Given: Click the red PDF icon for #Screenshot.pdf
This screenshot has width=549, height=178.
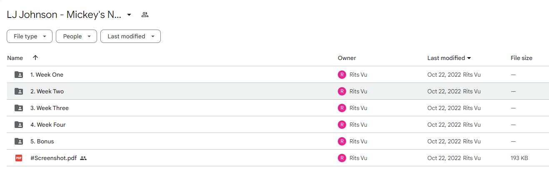Looking at the screenshot, I should pos(19,158).
